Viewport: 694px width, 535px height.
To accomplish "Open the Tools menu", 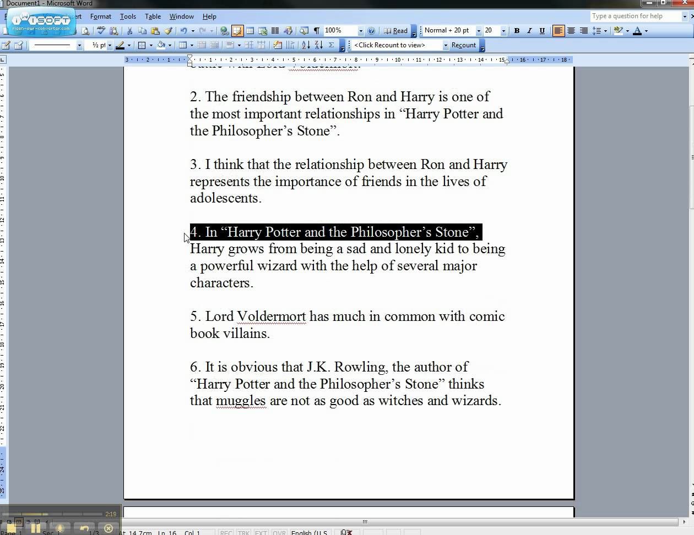I will (128, 17).
